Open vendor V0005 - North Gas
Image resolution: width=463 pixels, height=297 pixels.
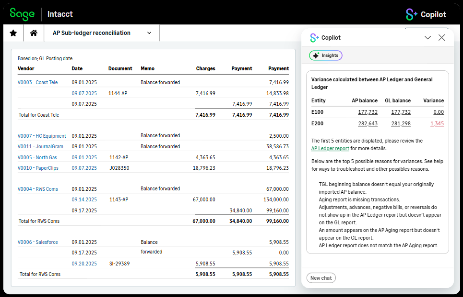click(x=37, y=157)
